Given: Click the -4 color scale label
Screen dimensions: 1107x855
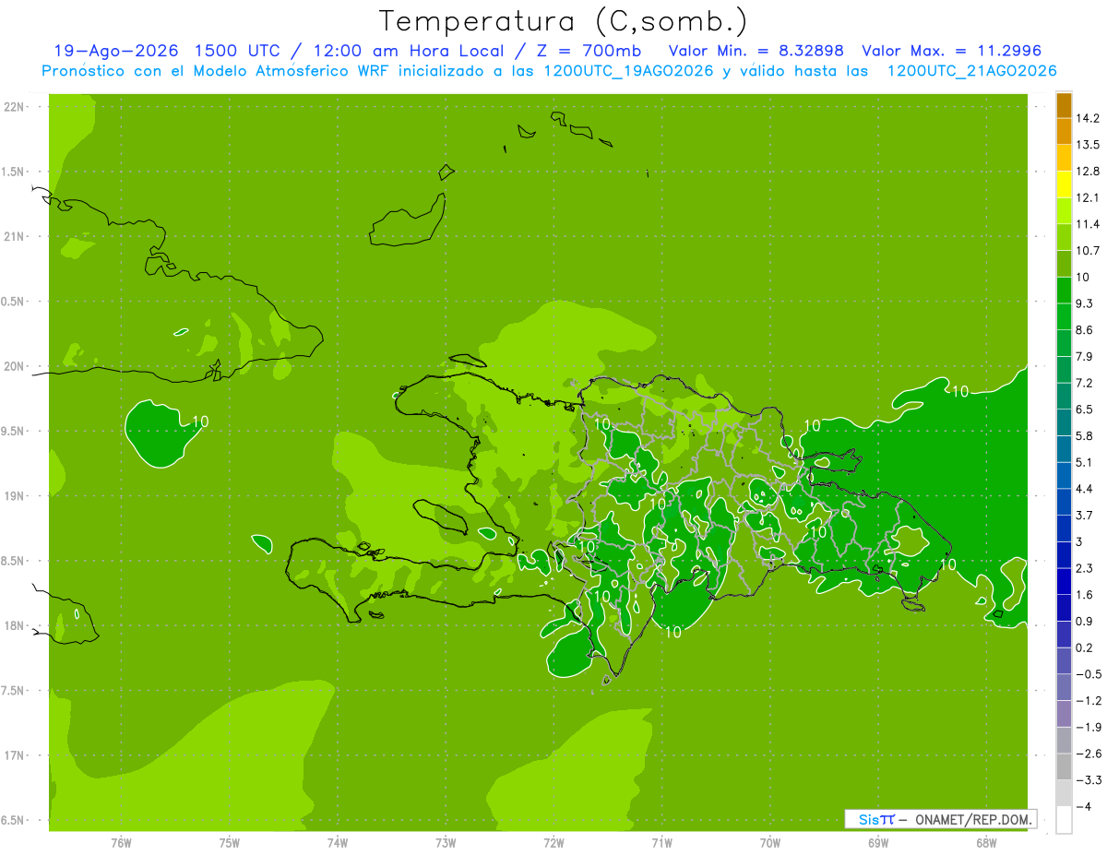Looking at the screenshot, I should (x=1084, y=807).
